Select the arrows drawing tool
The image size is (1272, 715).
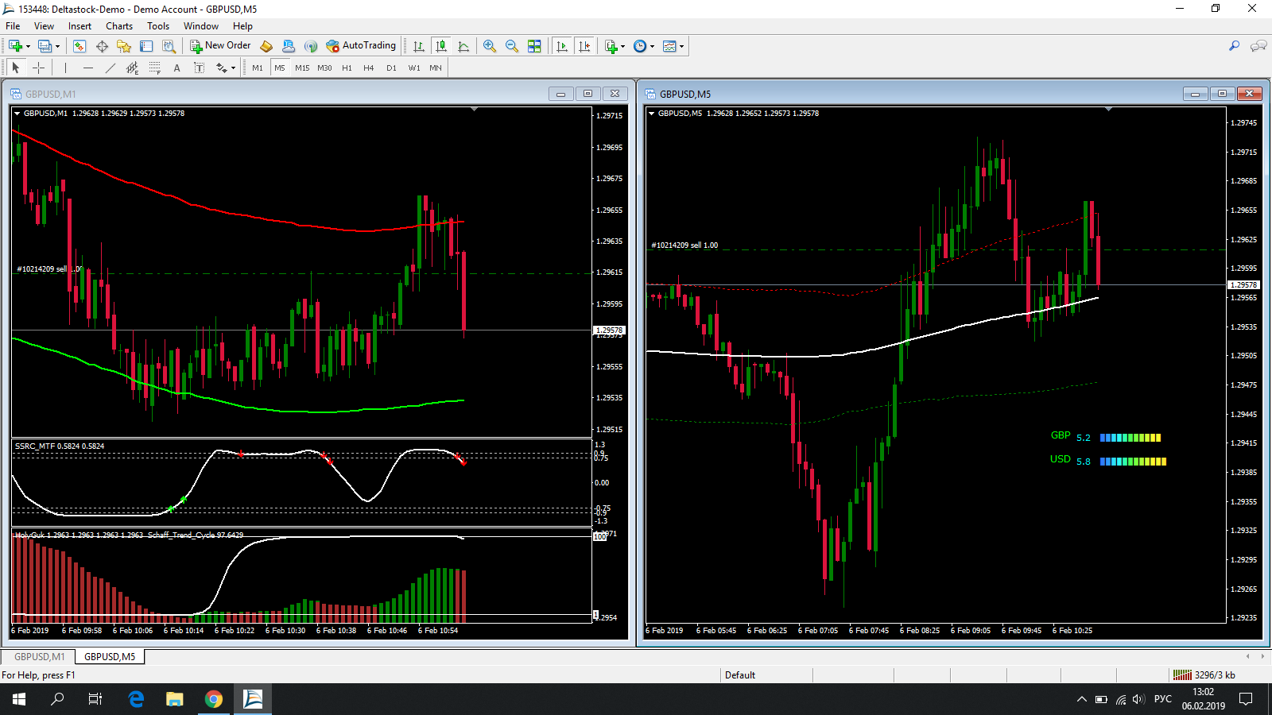(221, 68)
